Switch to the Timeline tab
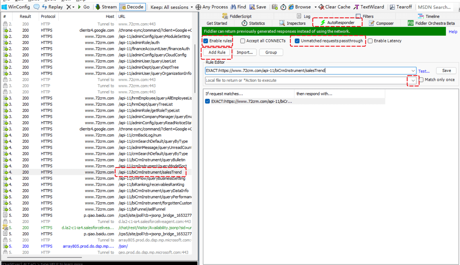Screen dimensions: 460x265 [429, 16]
